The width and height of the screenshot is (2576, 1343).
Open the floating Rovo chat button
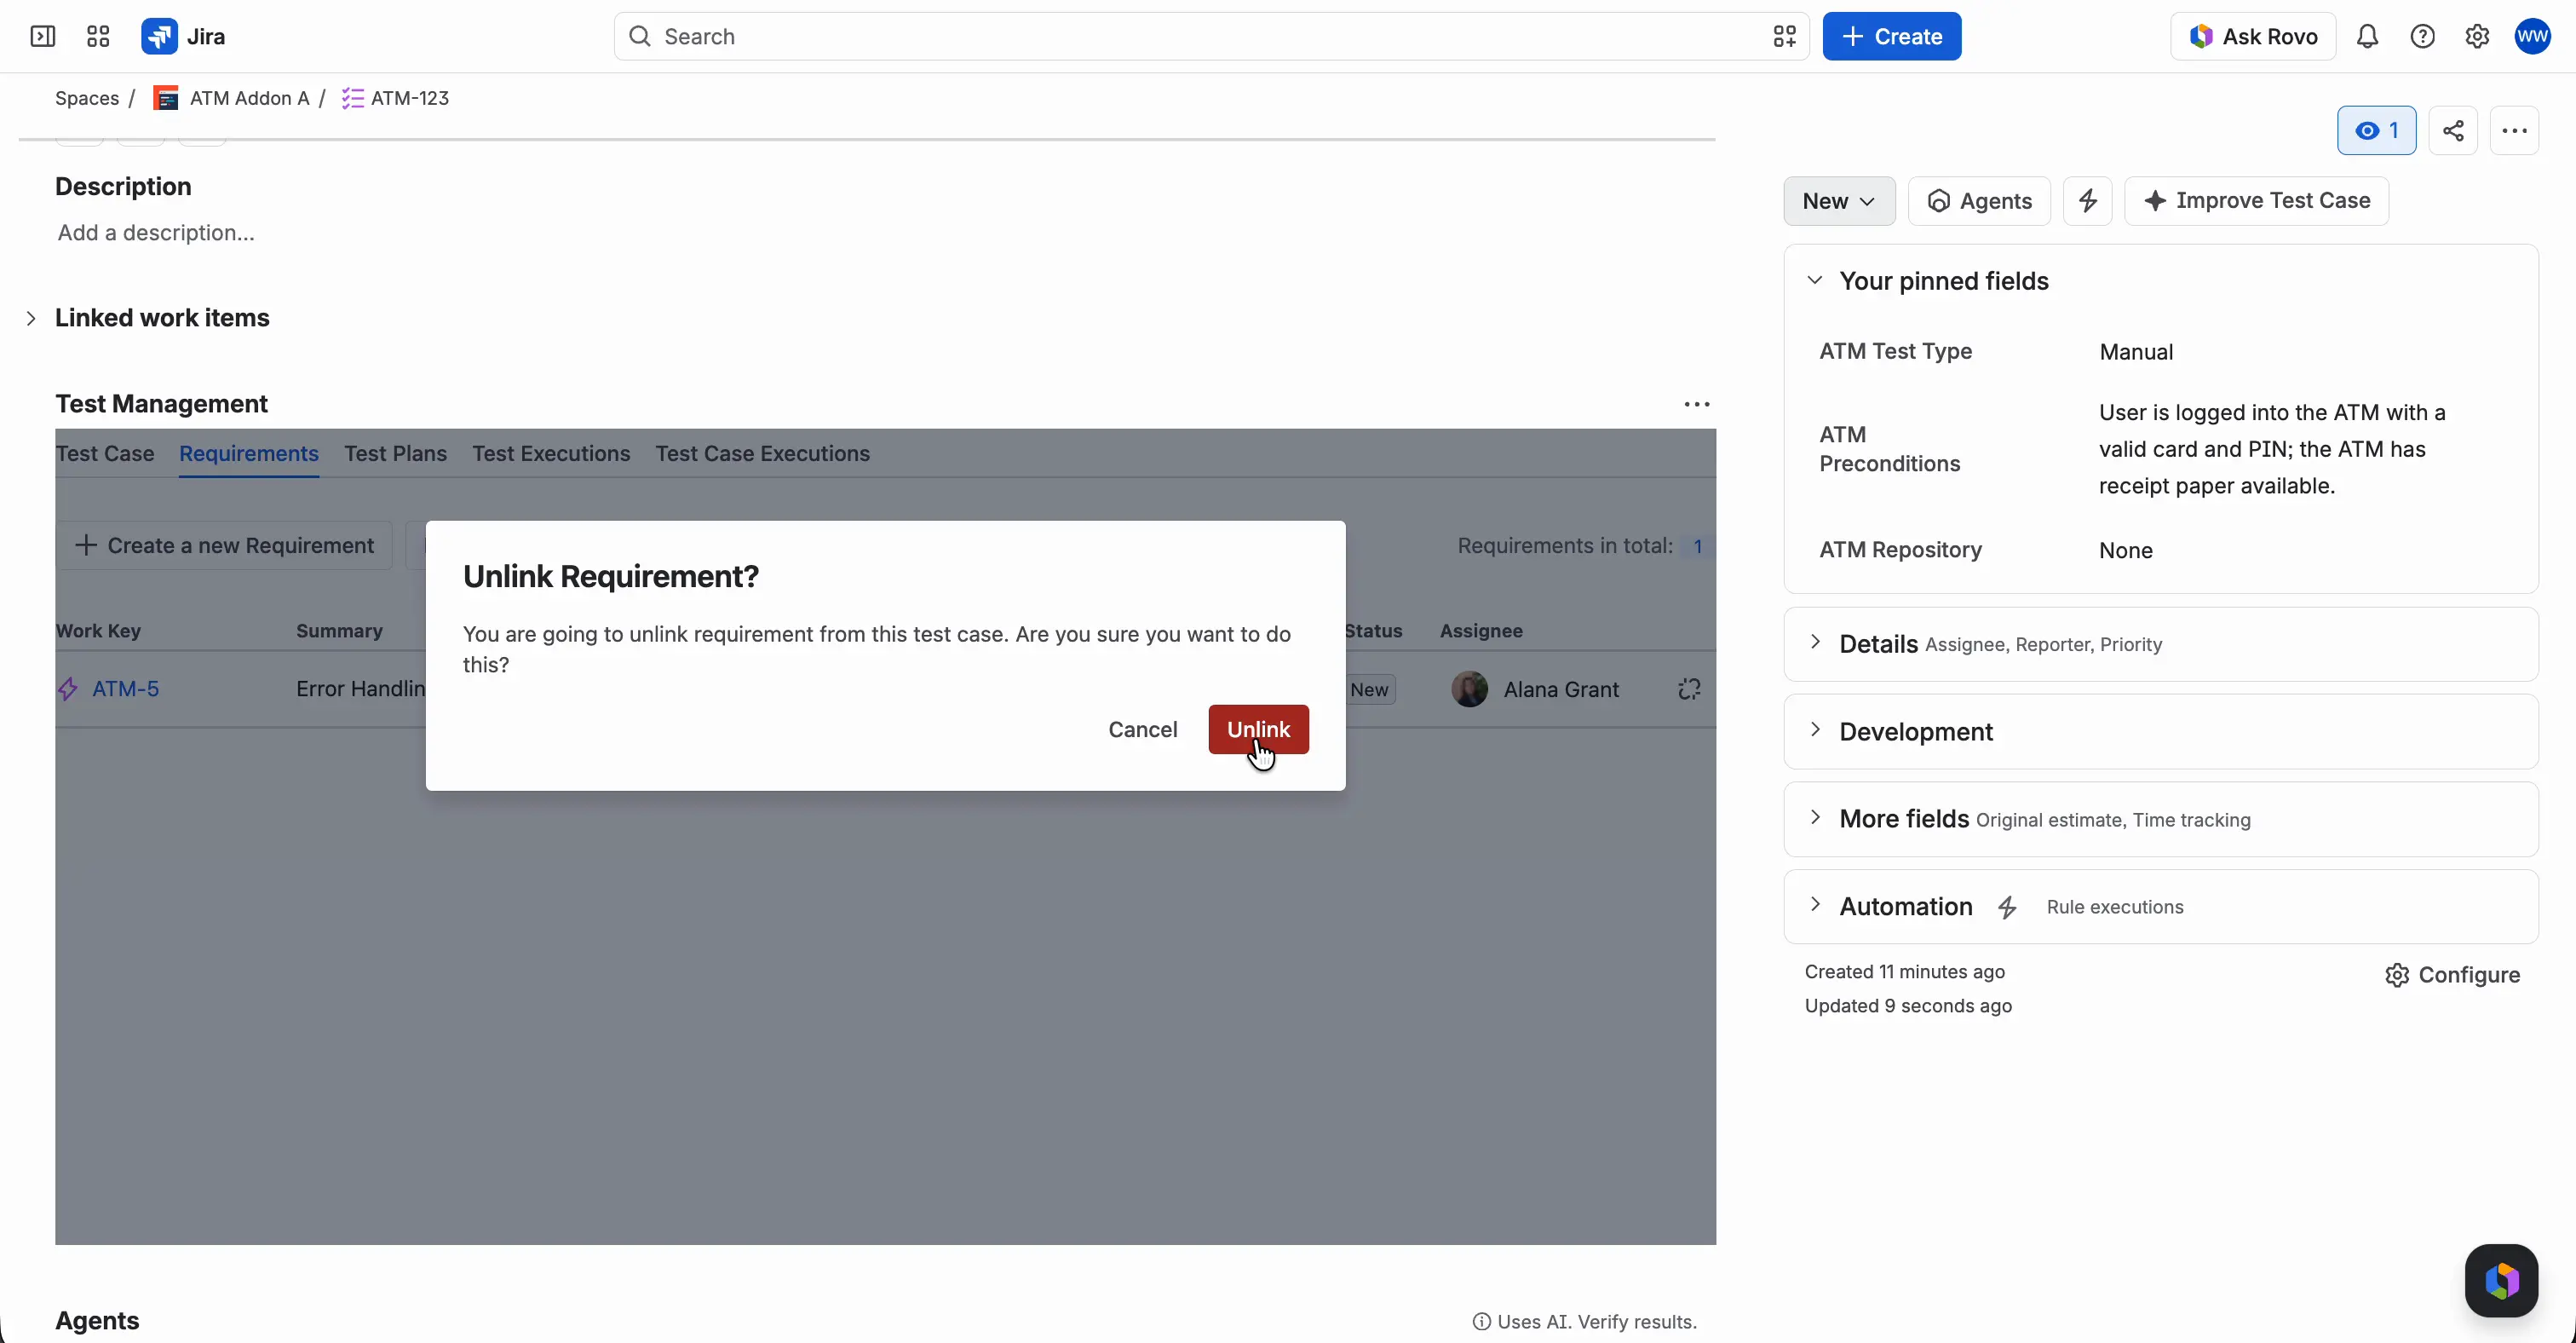[2501, 1281]
